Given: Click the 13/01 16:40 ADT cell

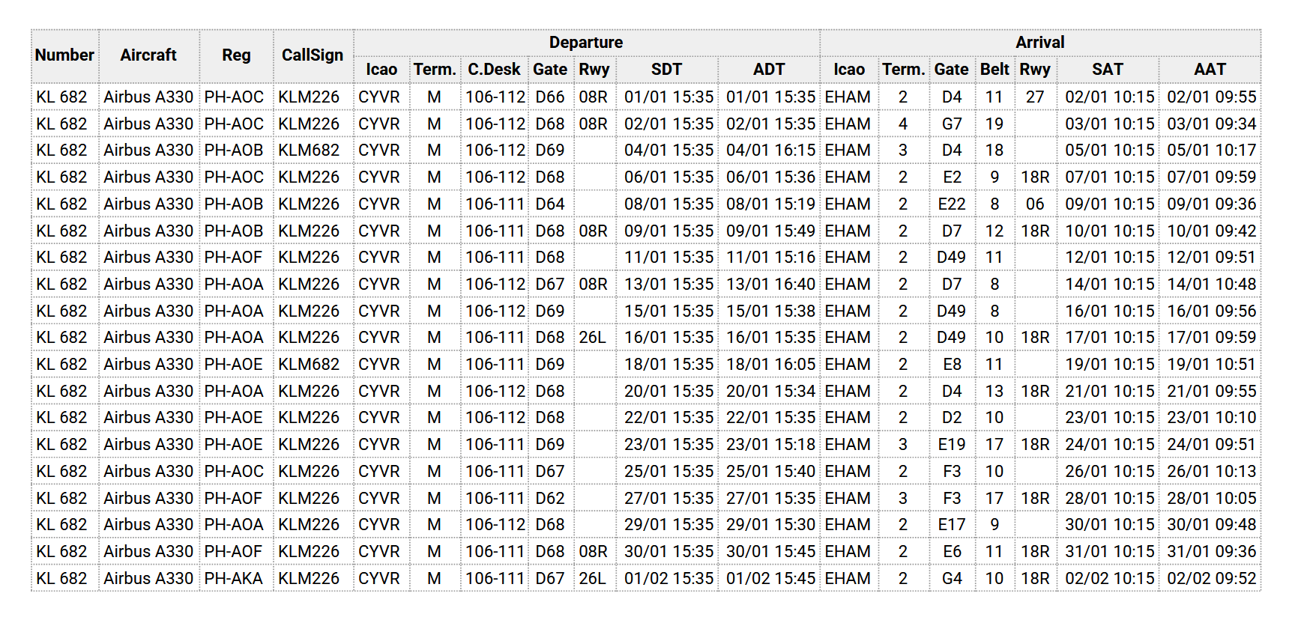Looking at the screenshot, I should point(770,285).
